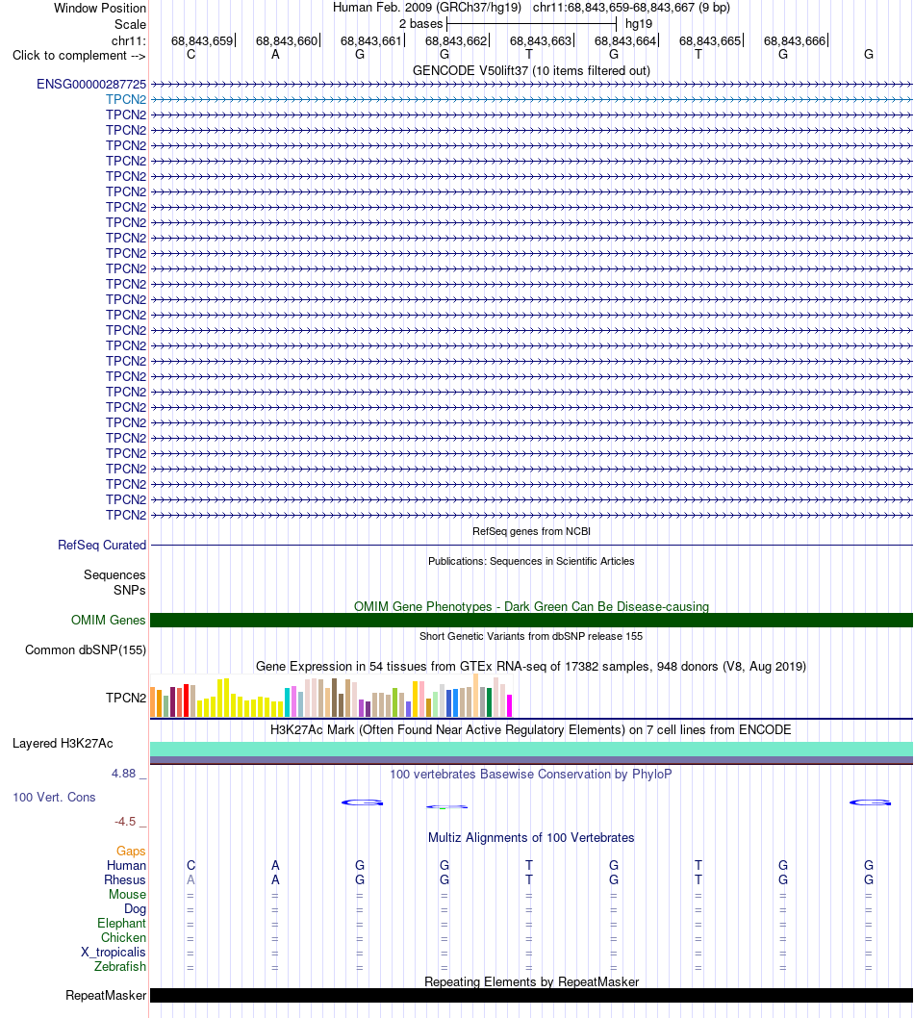Select the Rhesus species row label

[125, 879]
